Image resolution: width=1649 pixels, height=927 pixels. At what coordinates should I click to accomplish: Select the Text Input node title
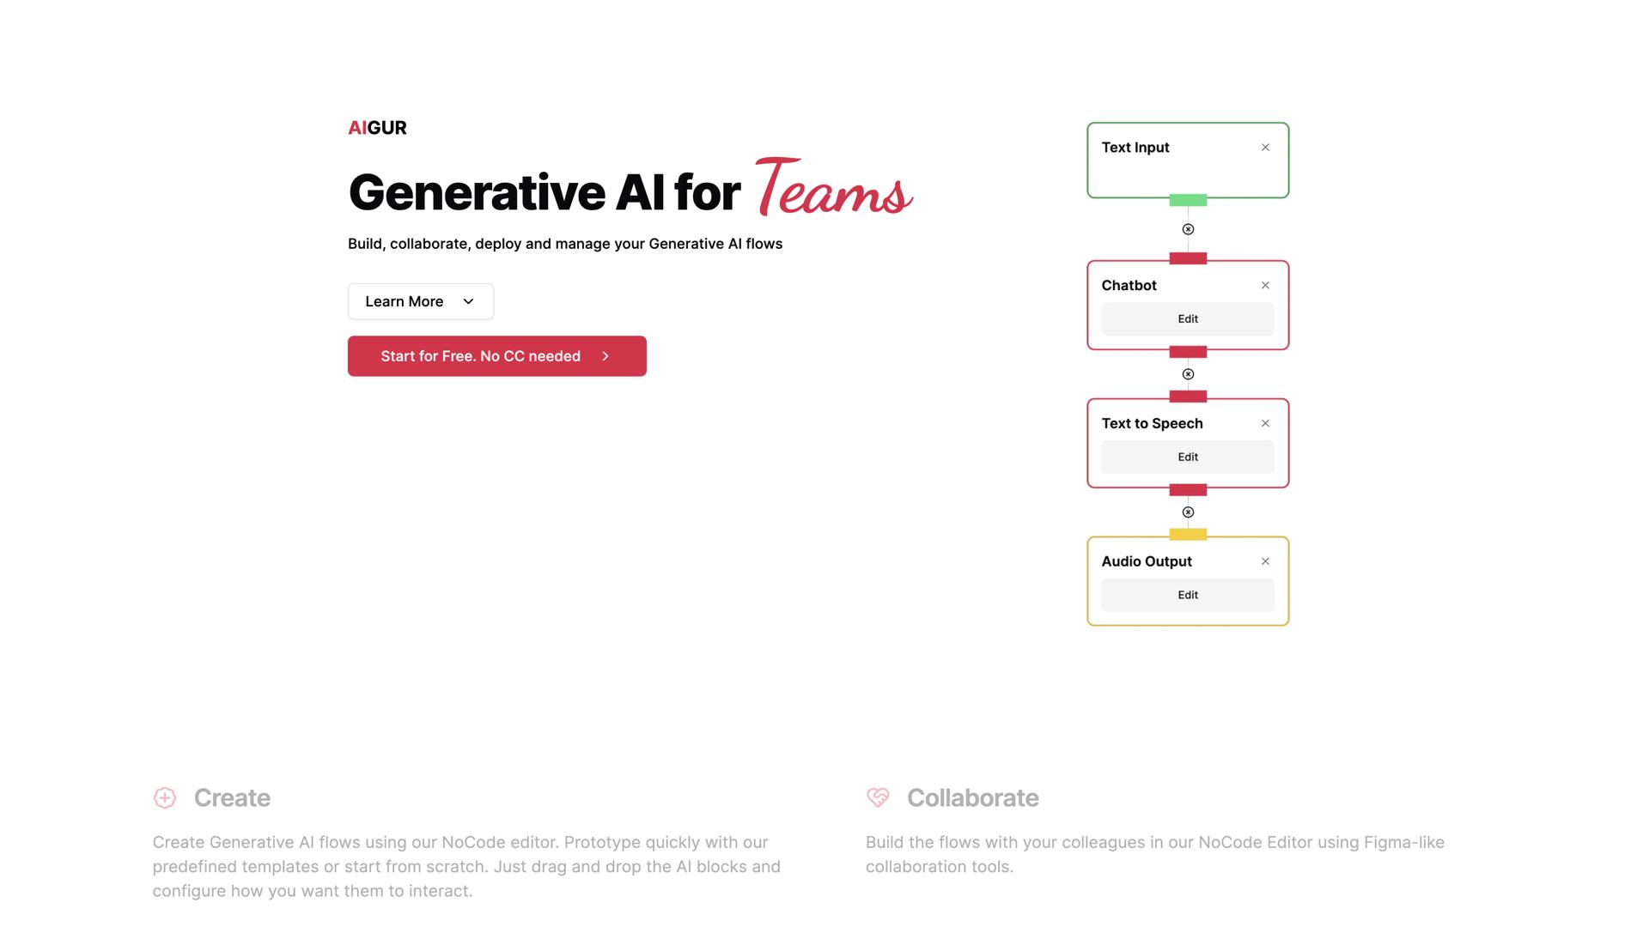pyautogui.click(x=1135, y=148)
